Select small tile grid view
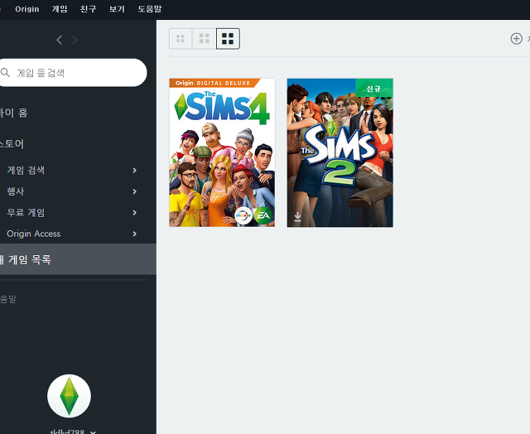530x434 pixels. coord(181,39)
